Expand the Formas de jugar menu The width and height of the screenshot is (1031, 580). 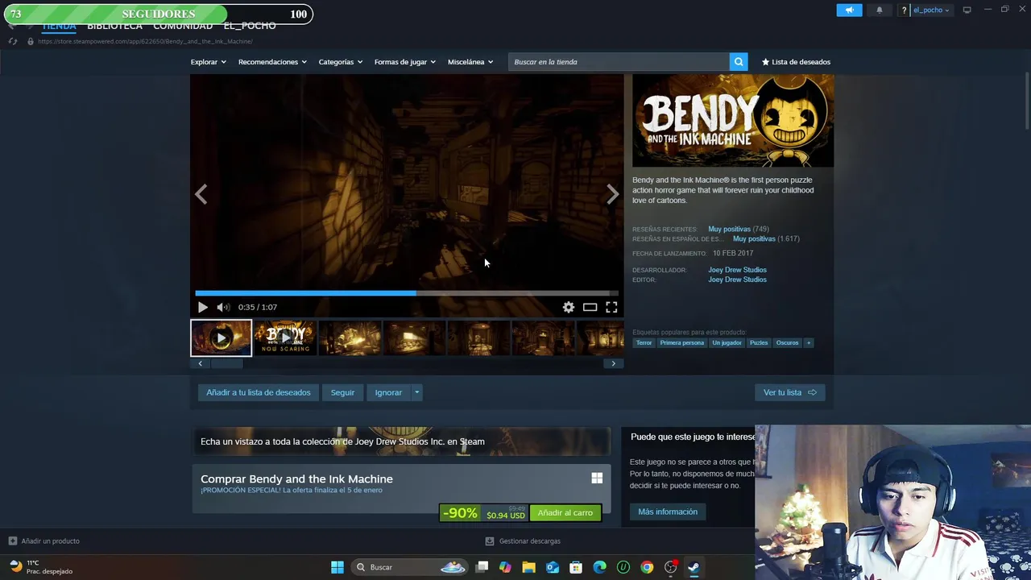coord(404,62)
